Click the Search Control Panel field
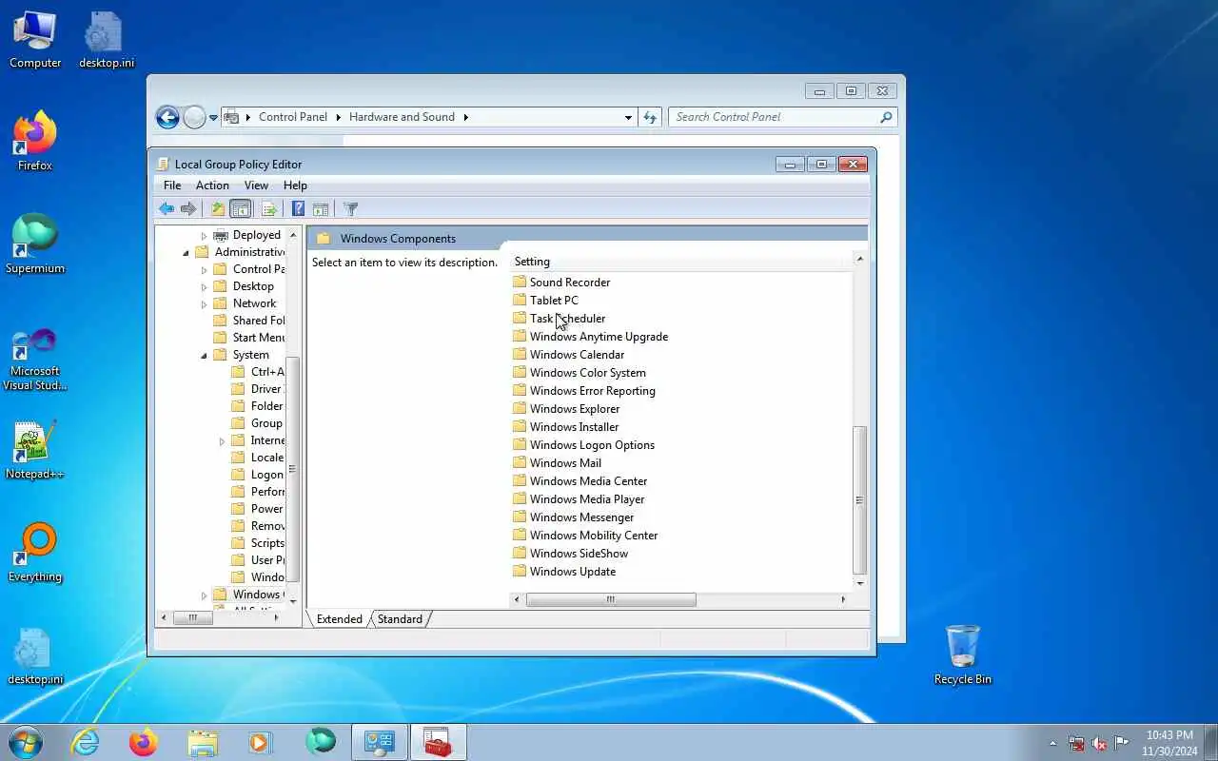Image resolution: width=1218 pixels, height=761 pixels. [775, 117]
